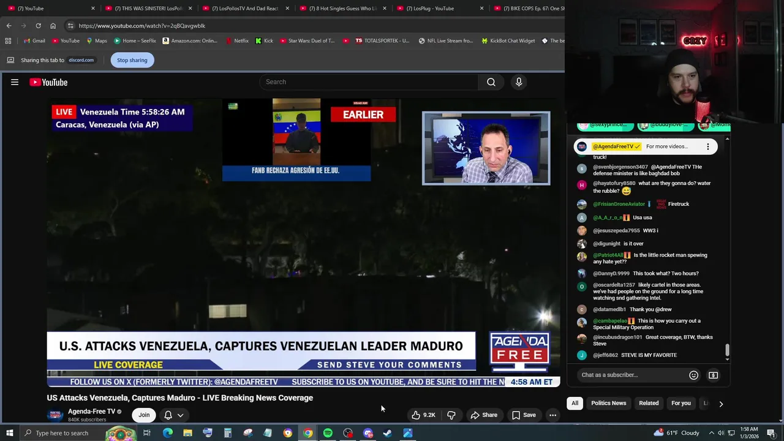The image size is (784, 441).
Task: View site information icon in address bar
Action: (x=70, y=26)
